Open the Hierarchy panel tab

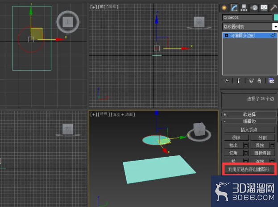(x=244, y=8)
